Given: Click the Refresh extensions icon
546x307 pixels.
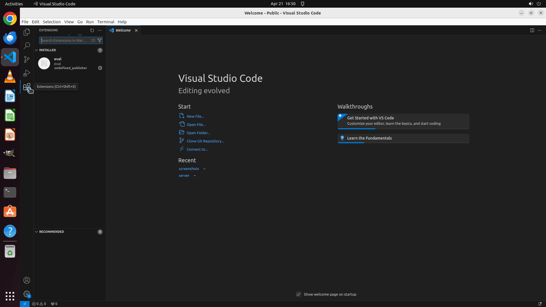Looking at the screenshot, I should click(x=92, y=30).
